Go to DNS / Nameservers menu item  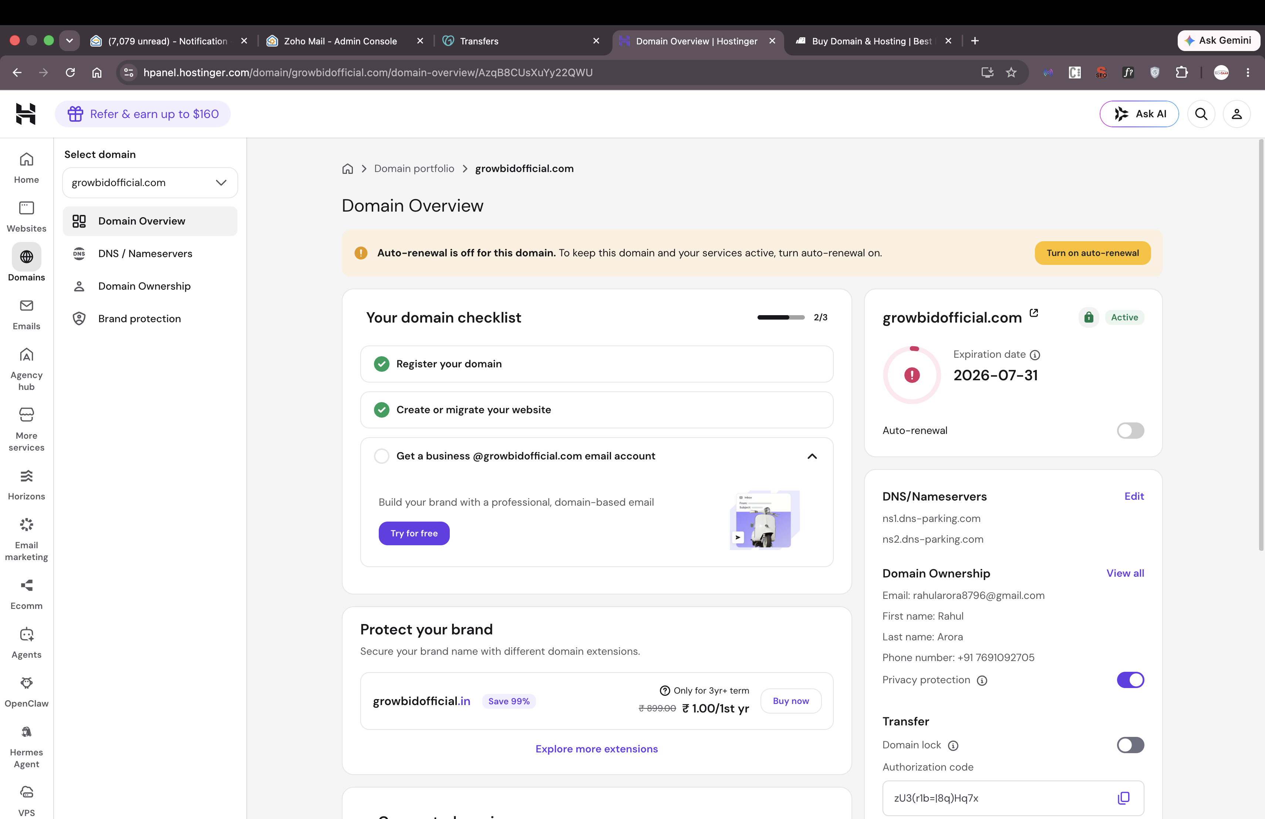point(150,253)
